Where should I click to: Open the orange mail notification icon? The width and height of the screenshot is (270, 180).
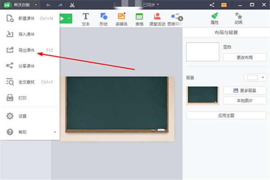click(x=223, y=5)
